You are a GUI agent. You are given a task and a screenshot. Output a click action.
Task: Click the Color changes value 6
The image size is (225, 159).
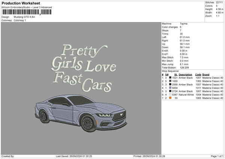pyautogui.click(x=180, y=27)
